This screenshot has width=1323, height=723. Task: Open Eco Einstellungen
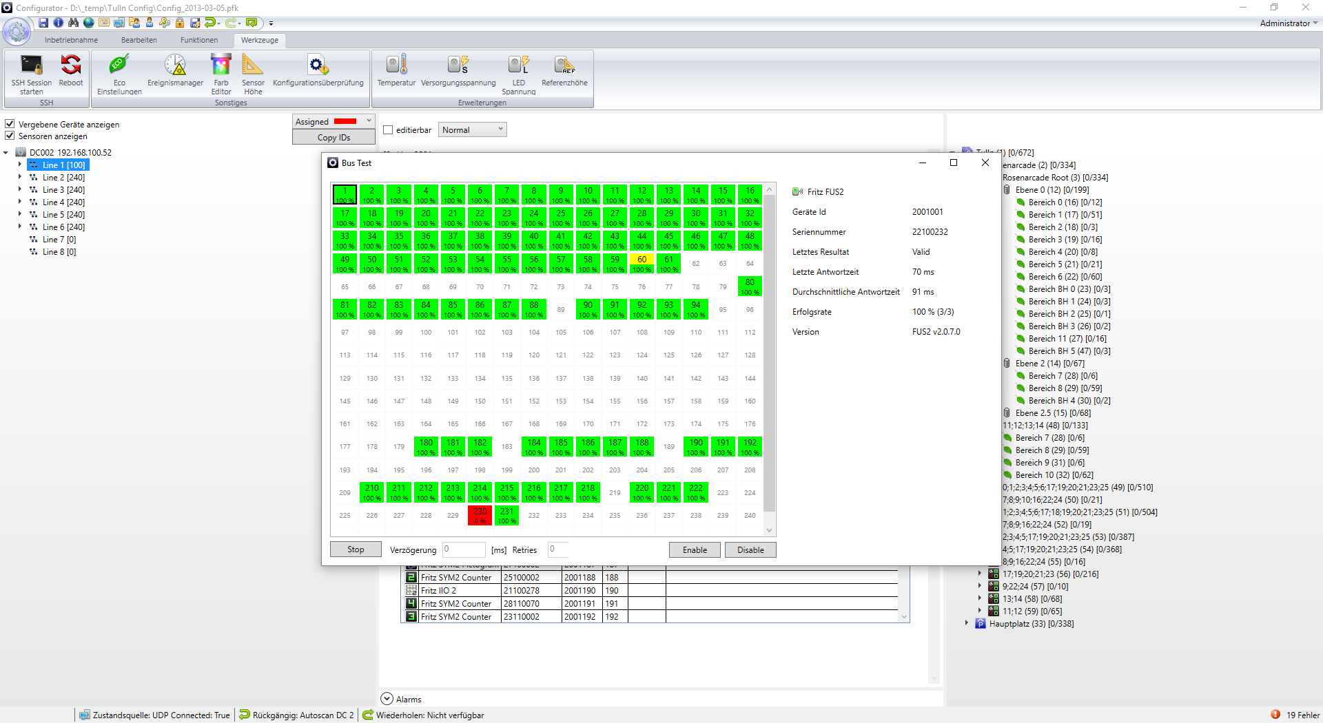point(119,74)
